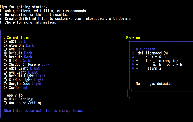
Task: Select Ayu Dark theme option
Action: [5, 49]
